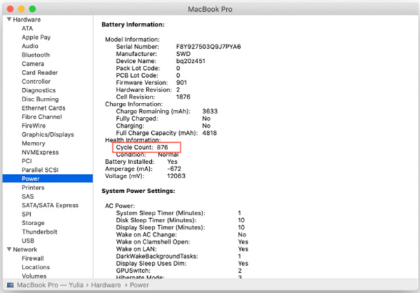Select Locations under Network

(36, 267)
